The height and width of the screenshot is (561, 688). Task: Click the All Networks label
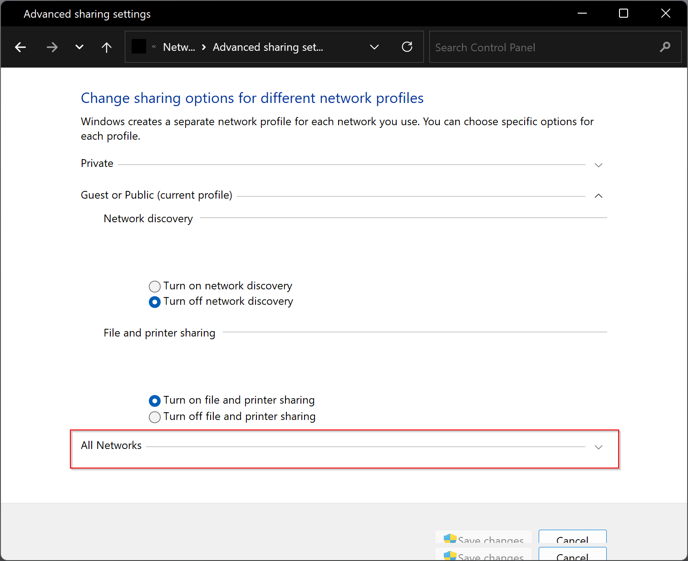(x=111, y=445)
